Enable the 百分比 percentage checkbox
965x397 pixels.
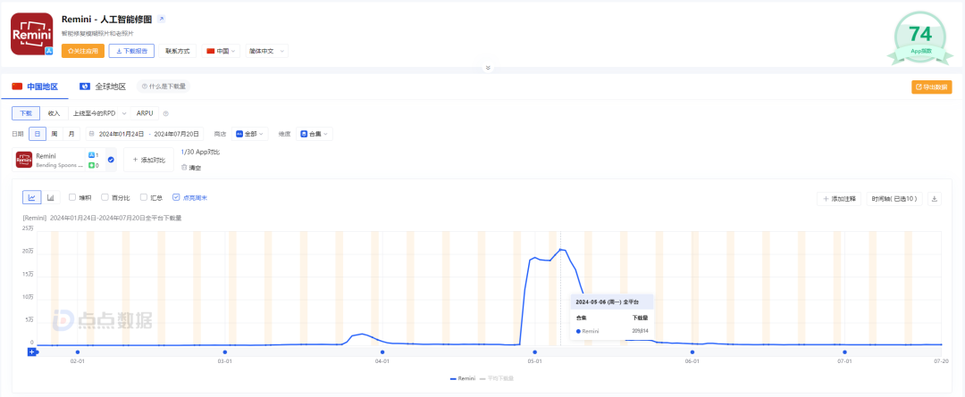(x=105, y=197)
